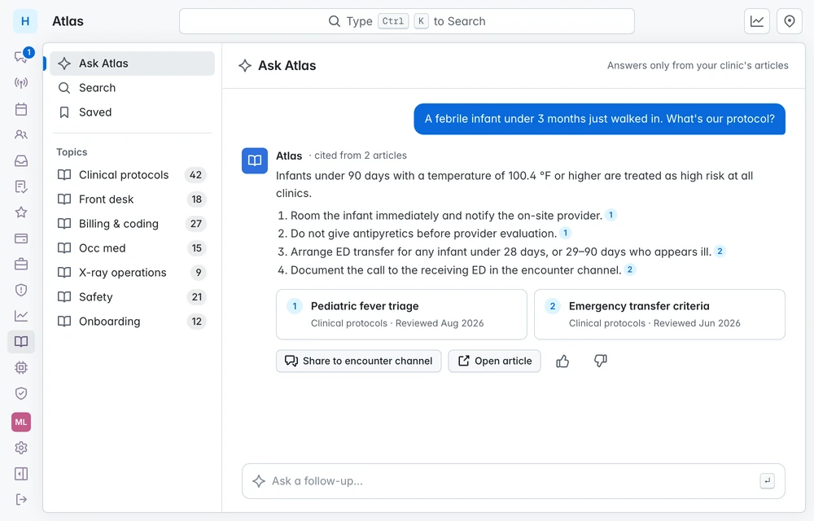The height and width of the screenshot is (521, 814).
Task: Click the Ask a follow-up input field
Action: [514, 481]
